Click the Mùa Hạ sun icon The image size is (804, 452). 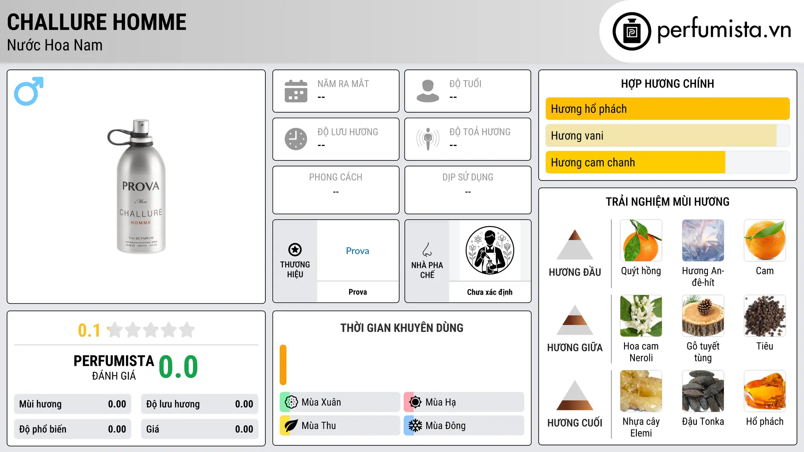[415, 402]
